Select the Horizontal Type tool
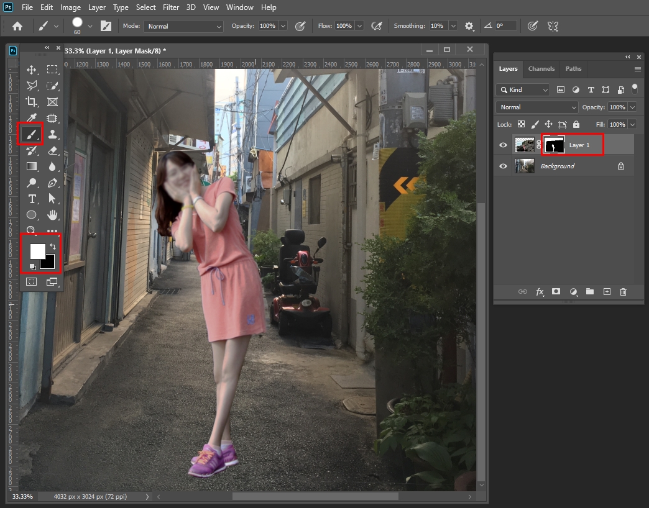The image size is (649, 508). (x=31, y=199)
